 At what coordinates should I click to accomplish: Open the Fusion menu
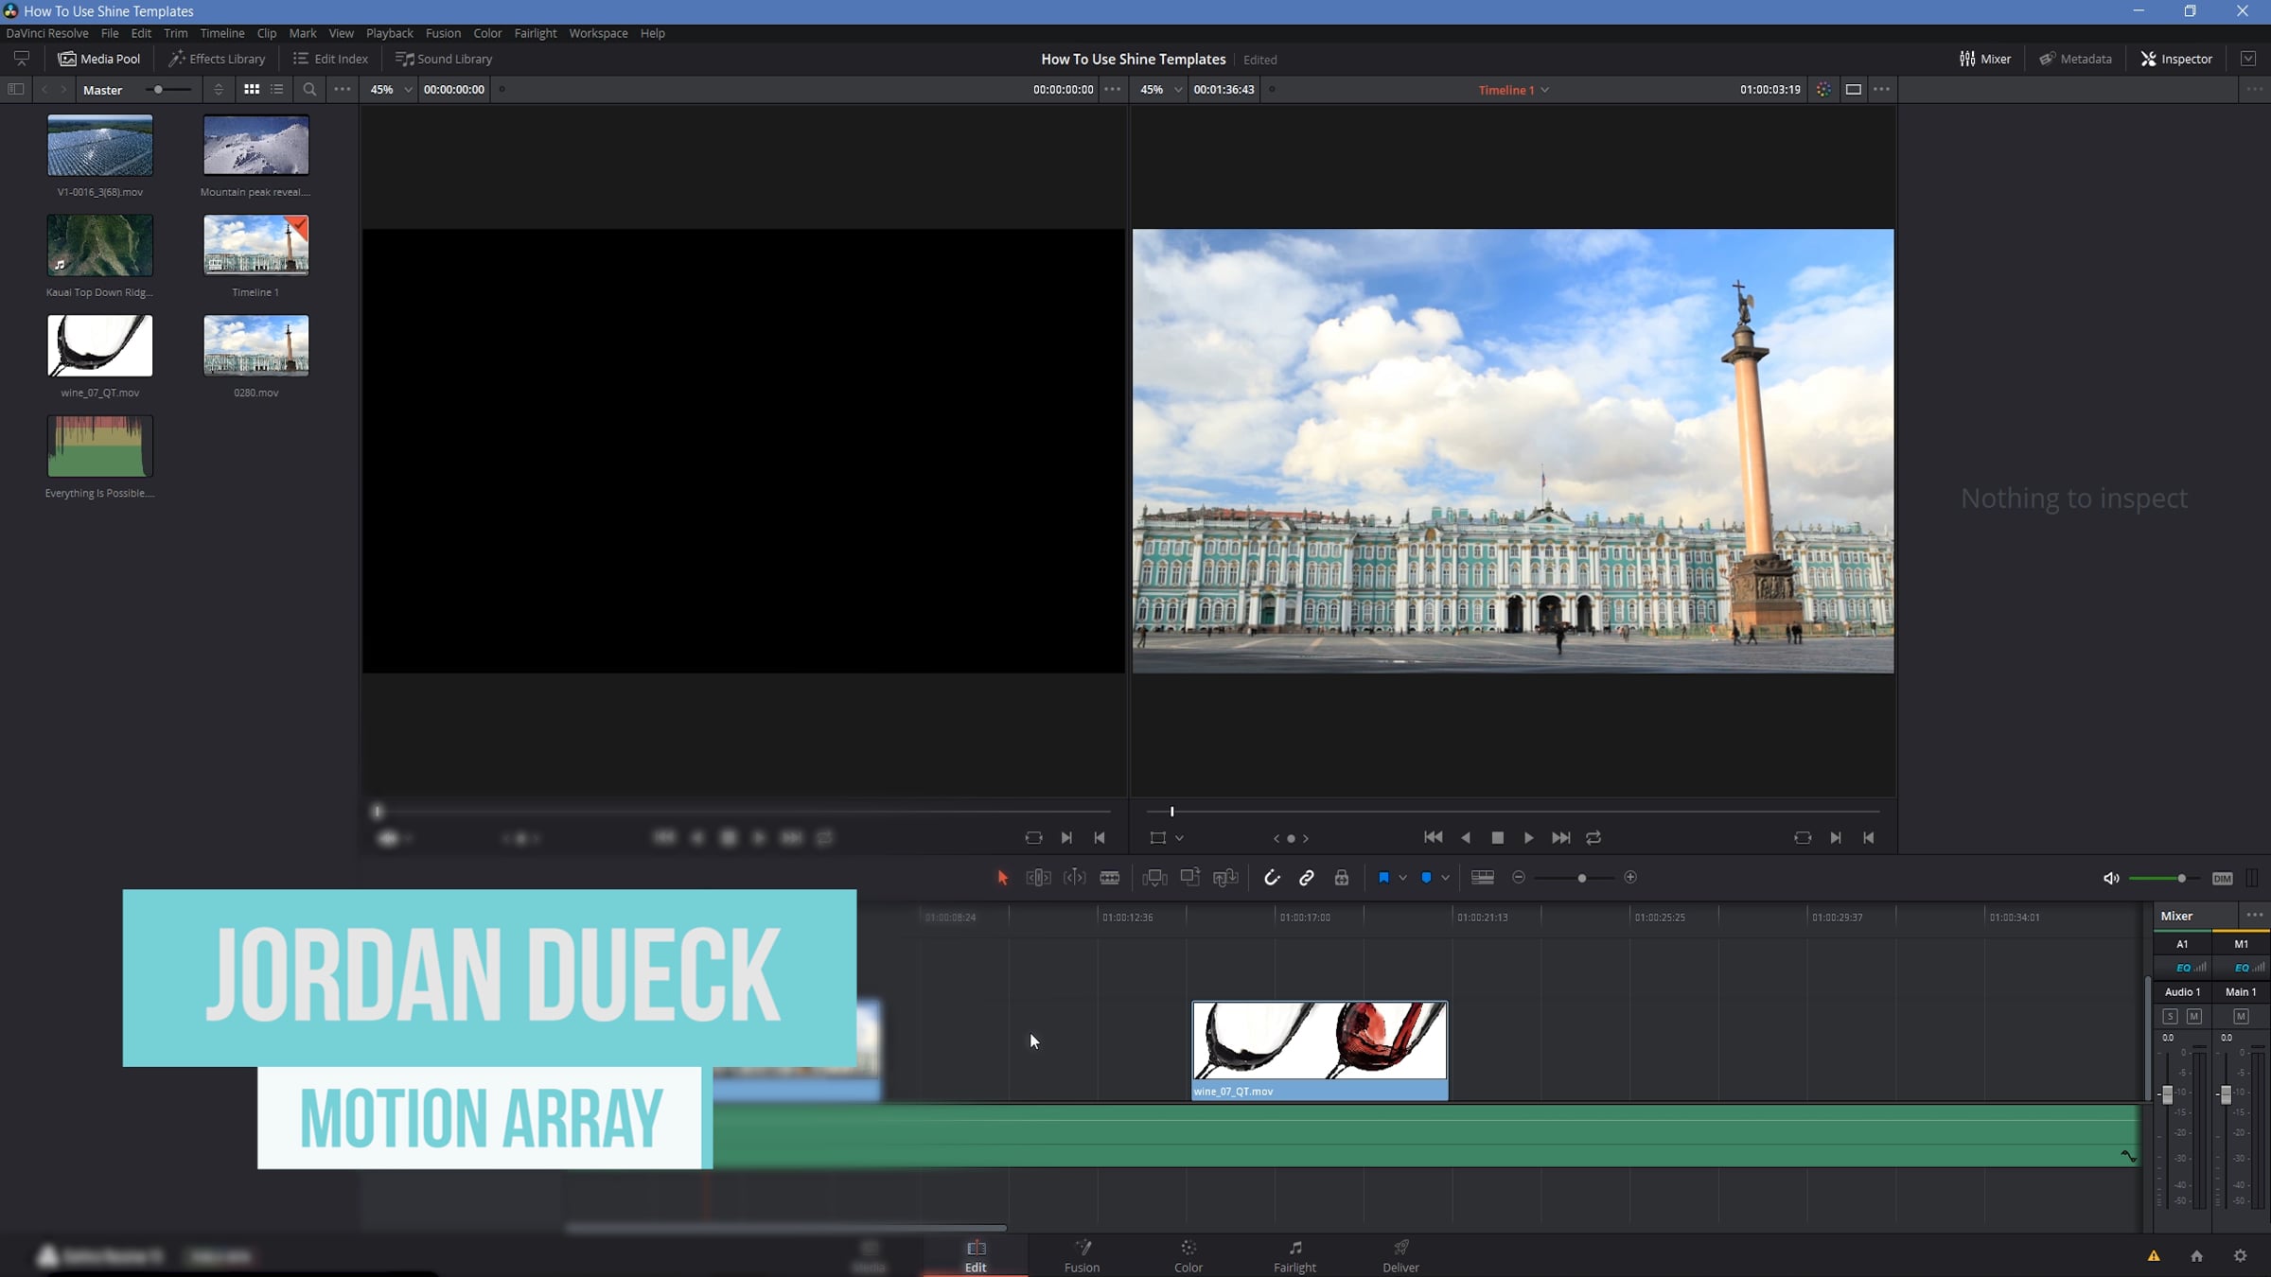[443, 33]
